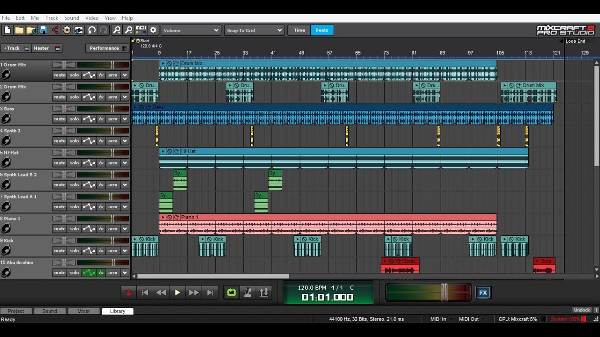The image size is (600, 337).
Task: Click the punch in/out arrows icon
Action: (x=264, y=293)
